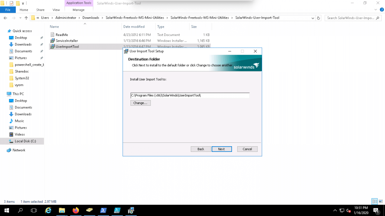Switch to the View ribbon tab
The width and height of the screenshot is (385, 216).
56,10
